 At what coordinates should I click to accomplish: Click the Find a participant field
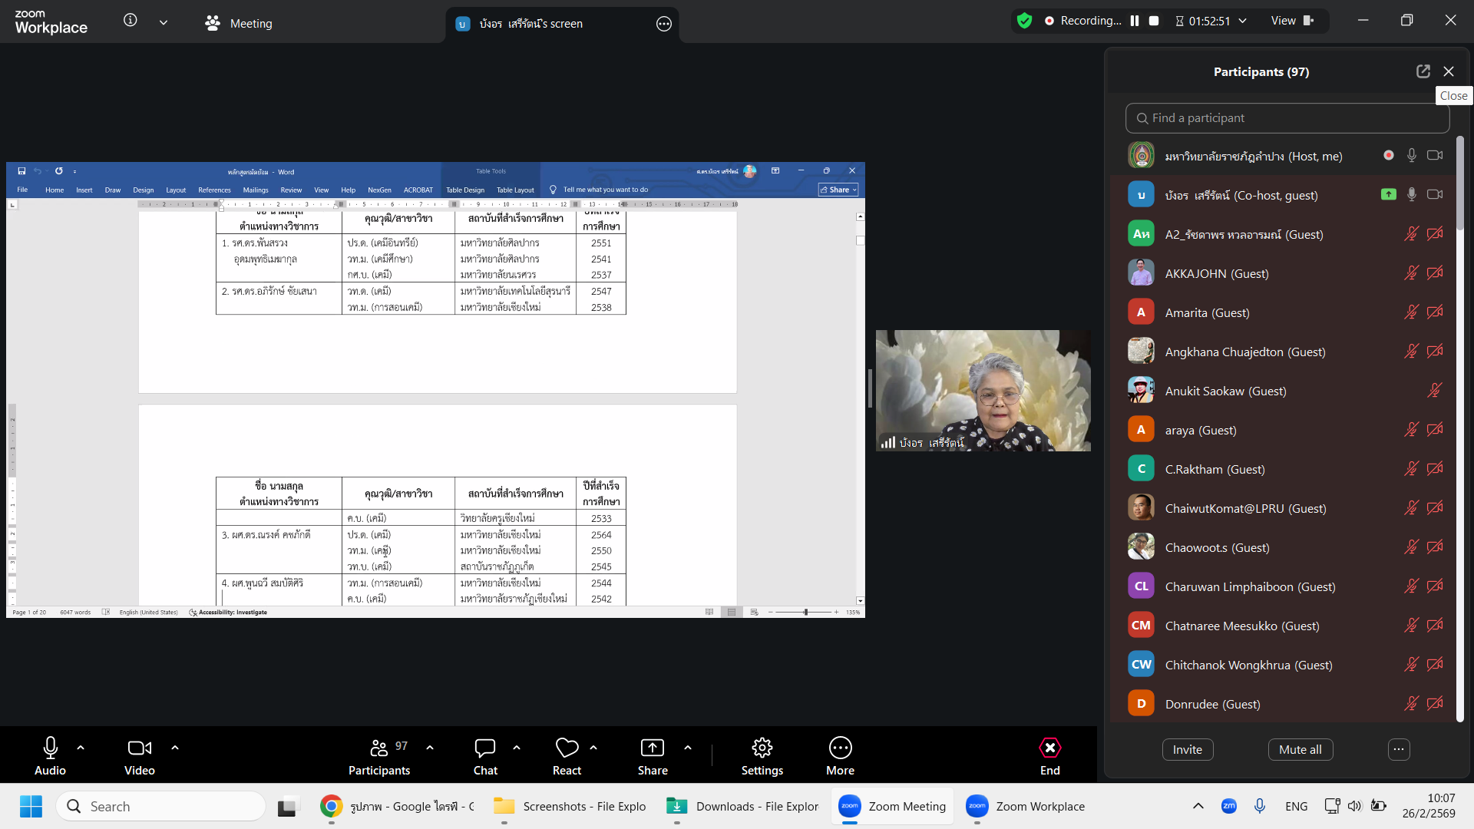1287,118
